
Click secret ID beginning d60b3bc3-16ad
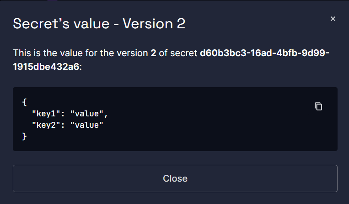point(264,53)
